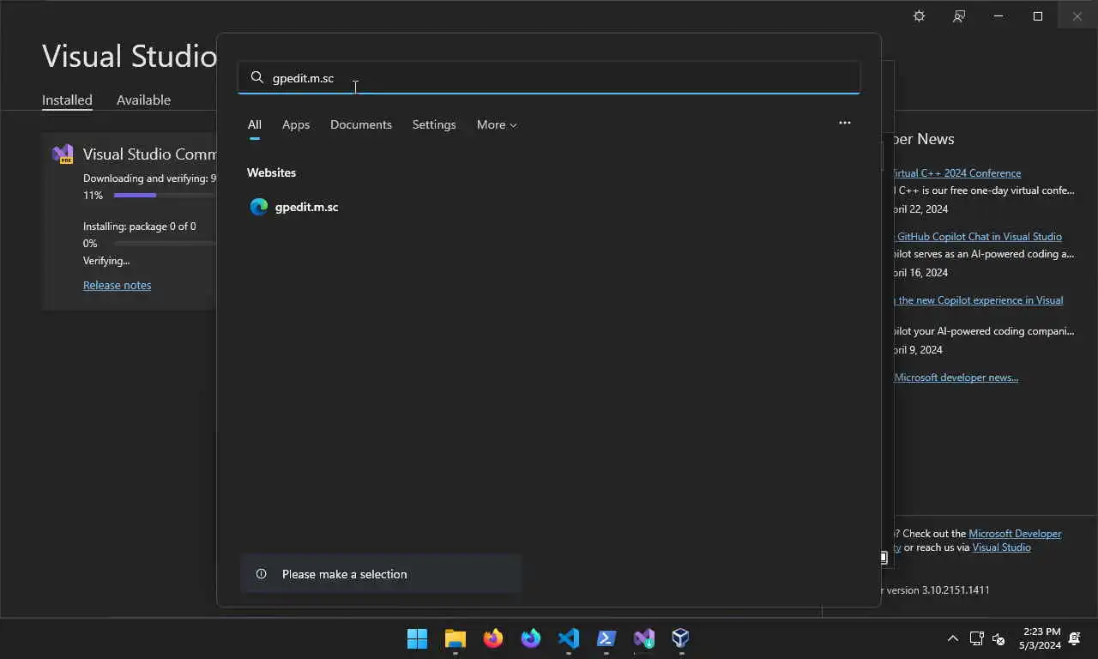Open the clock showing 2:23 PM
1098x659 pixels.
click(1040, 638)
